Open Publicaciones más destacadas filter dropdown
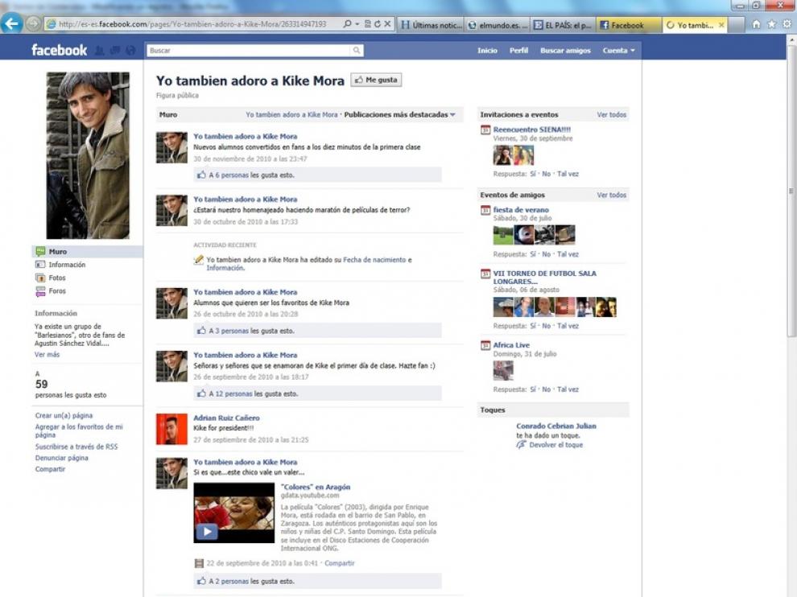 [x=399, y=115]
